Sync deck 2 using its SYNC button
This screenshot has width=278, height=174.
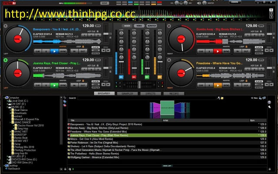(x=226, y=51)
